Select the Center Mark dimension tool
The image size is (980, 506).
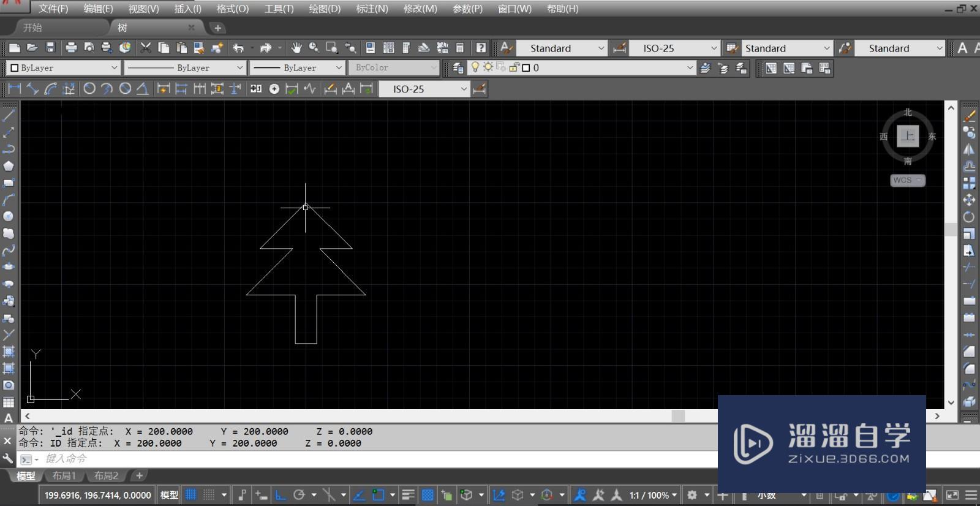pos(274,89)
